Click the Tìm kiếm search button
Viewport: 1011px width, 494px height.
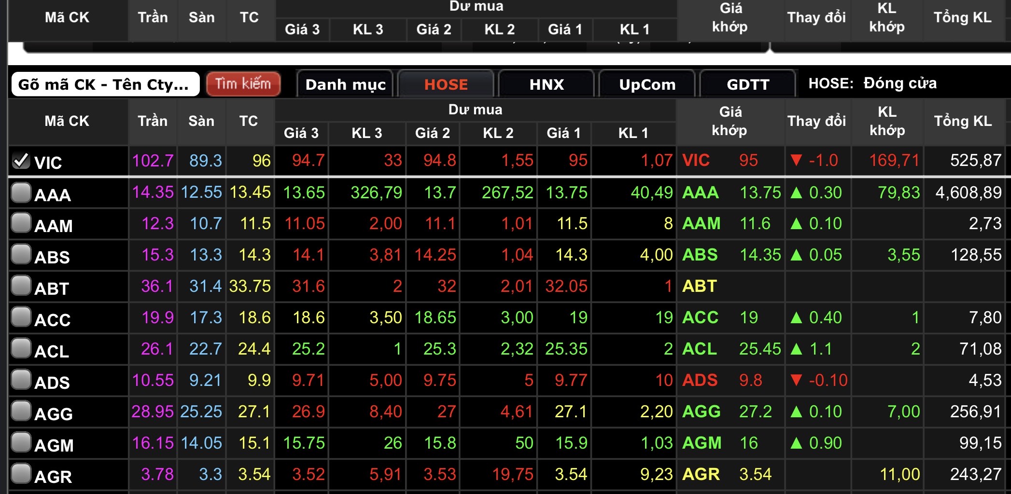[243, 84]
